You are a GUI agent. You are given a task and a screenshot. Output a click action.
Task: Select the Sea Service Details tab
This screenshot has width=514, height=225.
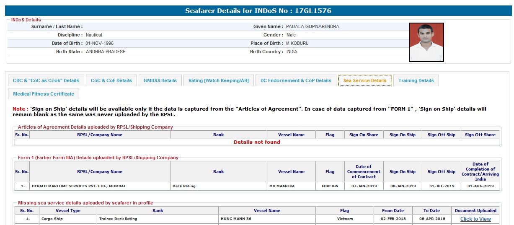364,80
